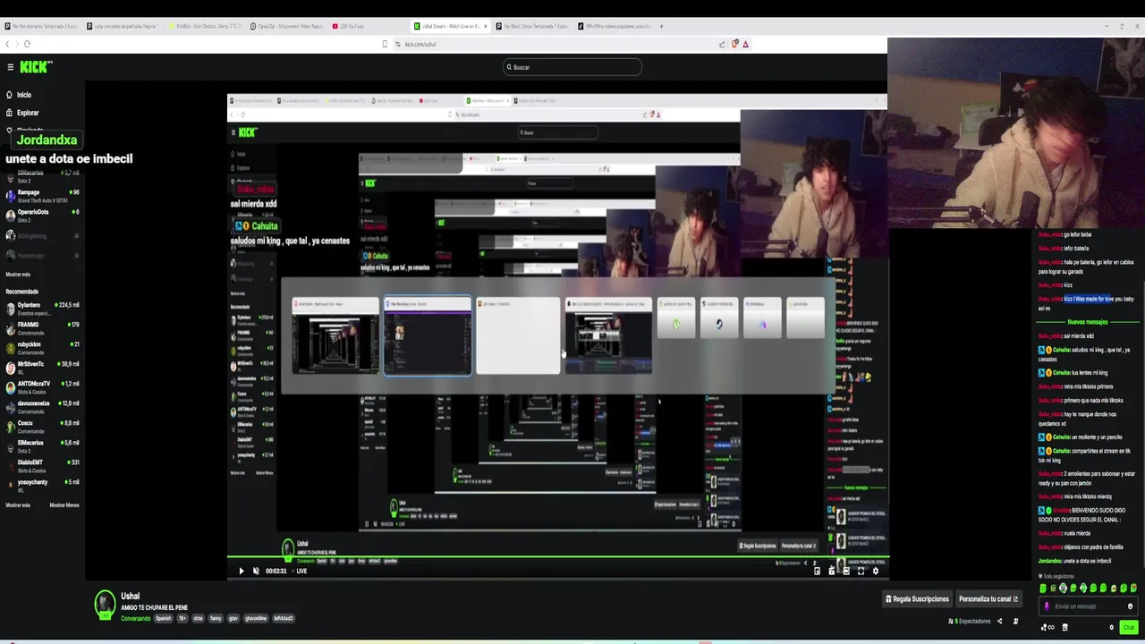Open the channel shop icon below chat
1145x644 pixels.
[x=1065, y=627]
